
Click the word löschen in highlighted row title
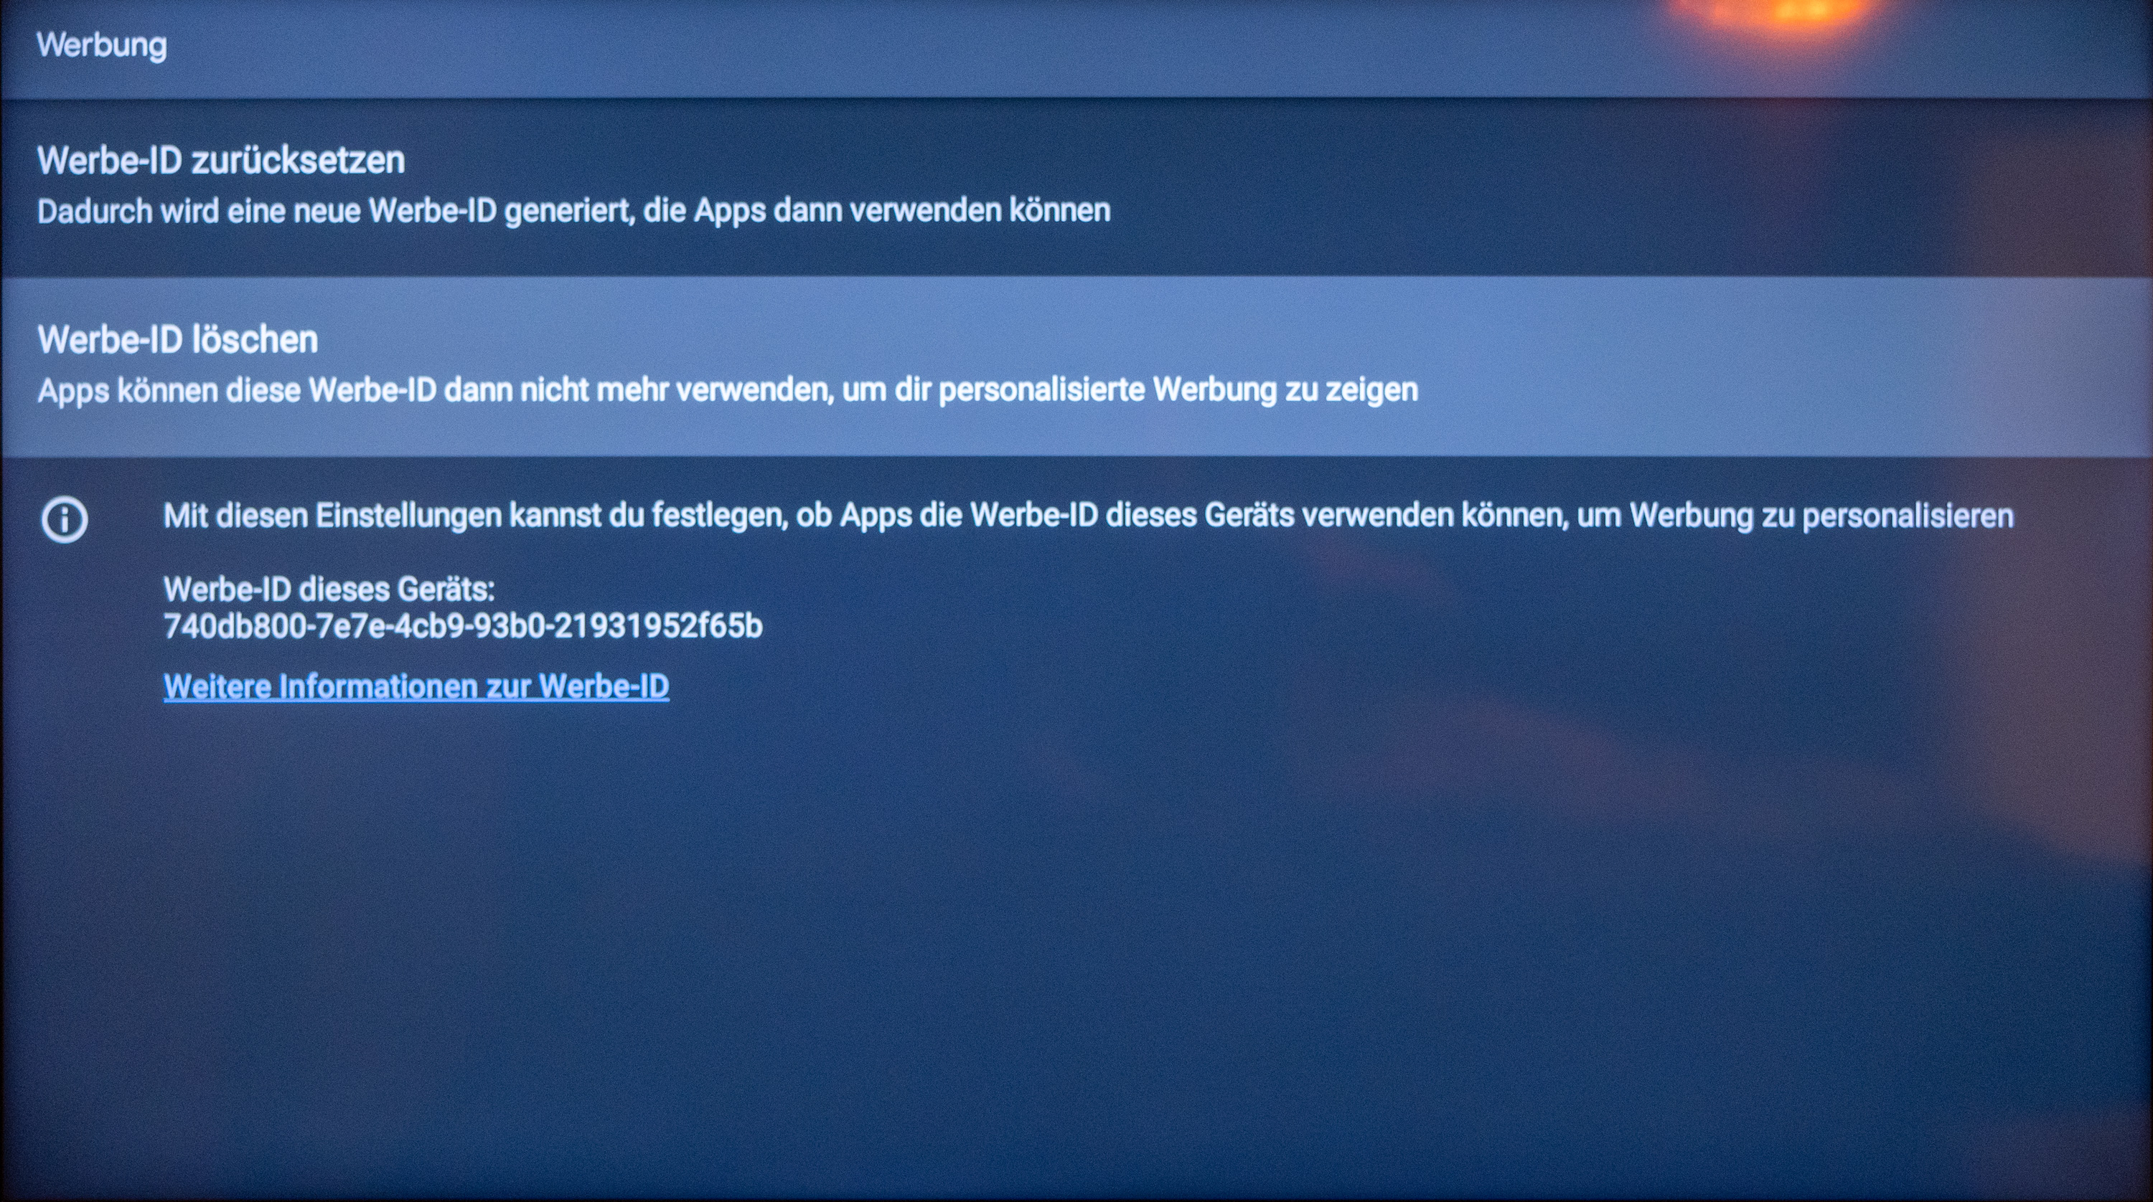coord(255,340)
